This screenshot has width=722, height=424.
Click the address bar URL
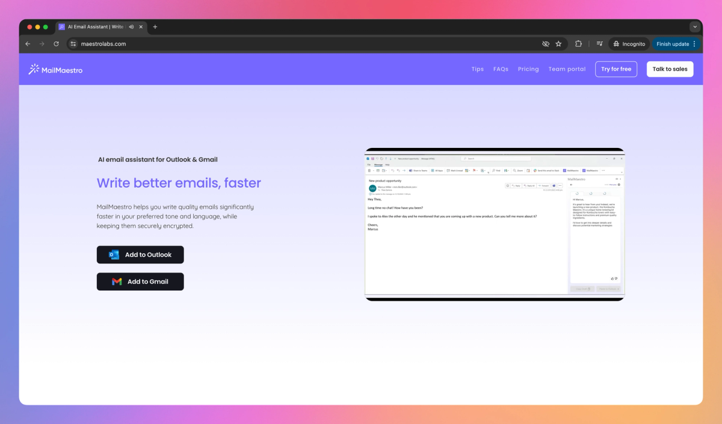pyautogui.click(x=103, y=44)
